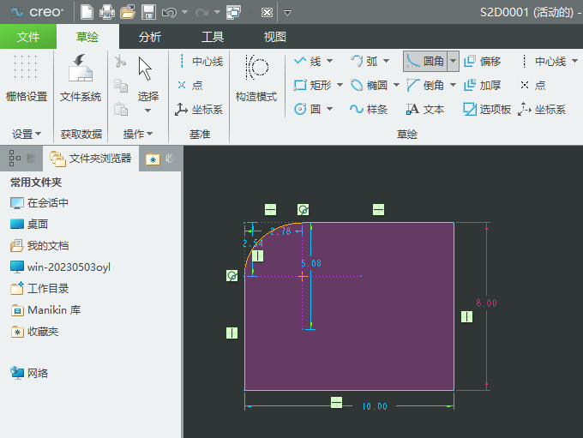Click the copy icon under the scissors
The width and height of the screenshot is (583, 438).
[121, 86]
